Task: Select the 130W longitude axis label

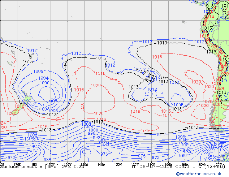Action: (118, 165)
